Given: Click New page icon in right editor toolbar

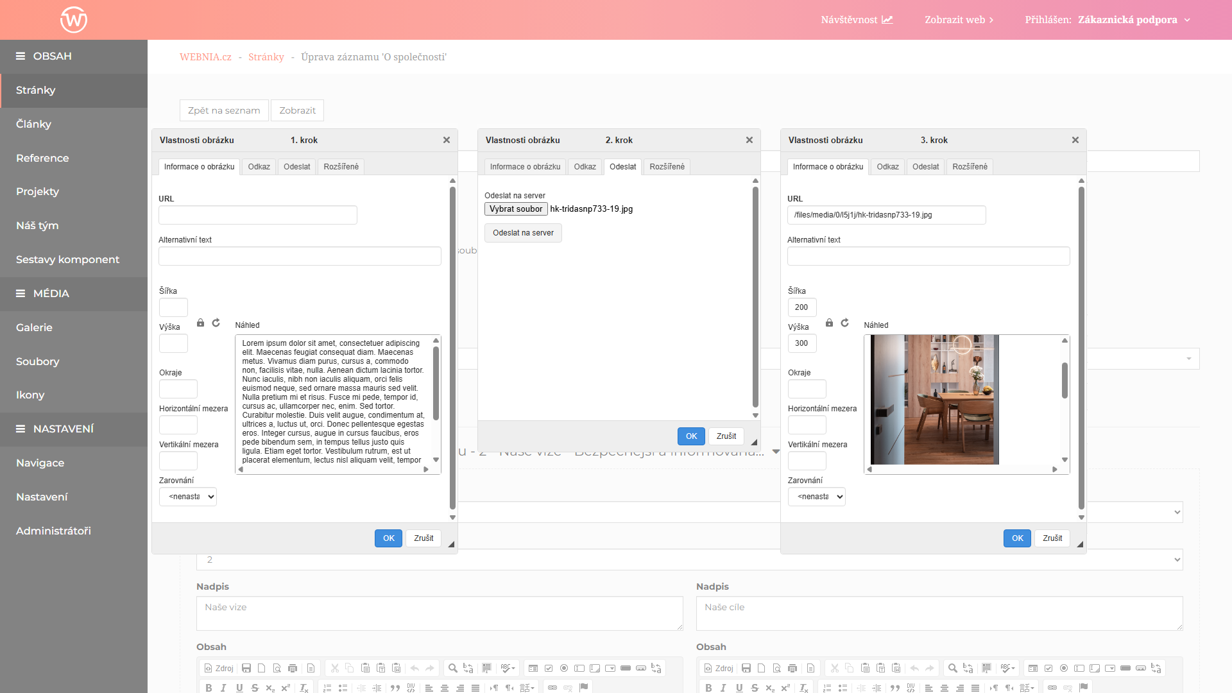Looking at the screenshot, I should click(x=762, y=668).
